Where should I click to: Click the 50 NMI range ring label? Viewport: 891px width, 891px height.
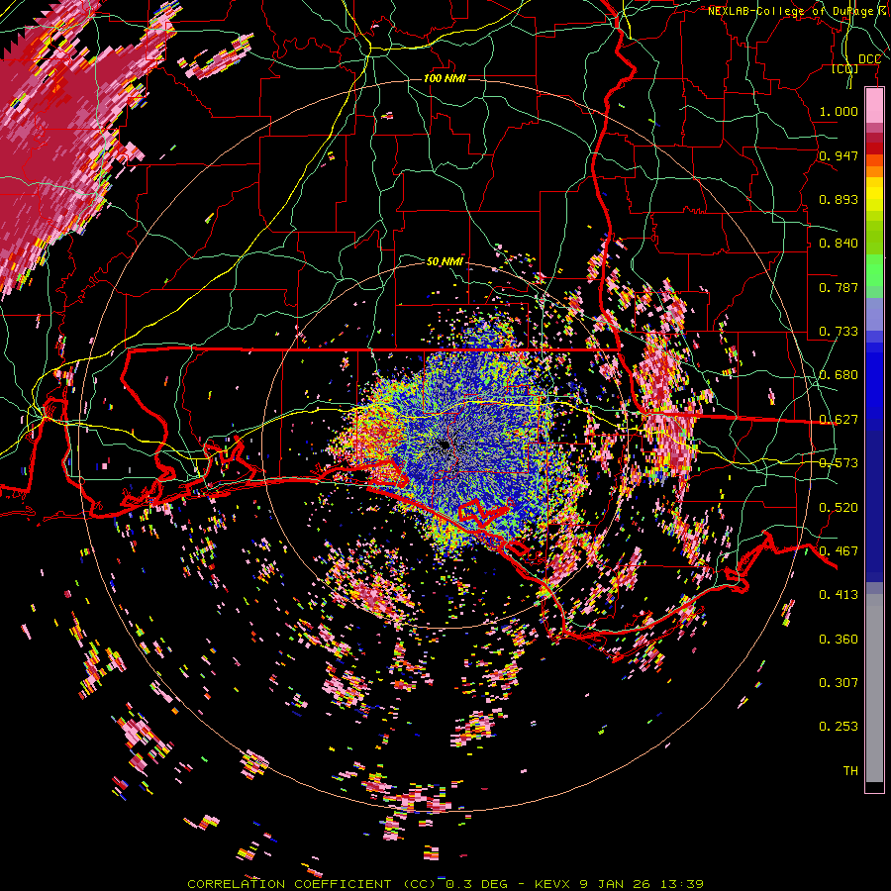coord(445,261)
